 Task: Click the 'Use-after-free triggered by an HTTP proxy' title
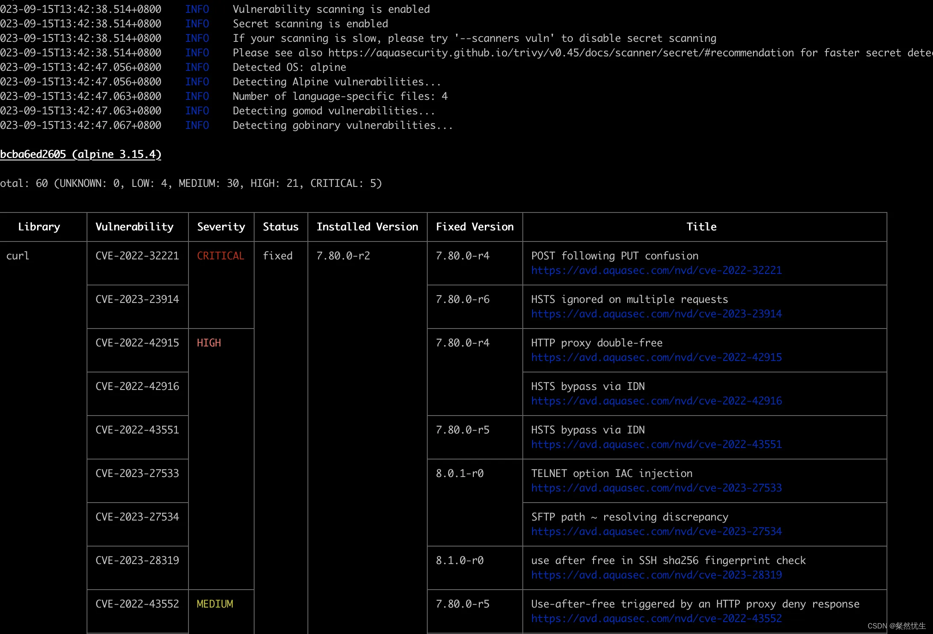tap(695, 604)
